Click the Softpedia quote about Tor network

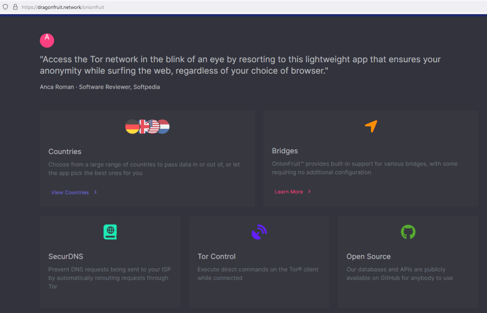[240, 65]
